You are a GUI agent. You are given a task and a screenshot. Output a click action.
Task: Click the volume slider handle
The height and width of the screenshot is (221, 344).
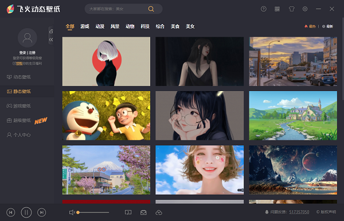click(78, 212)
